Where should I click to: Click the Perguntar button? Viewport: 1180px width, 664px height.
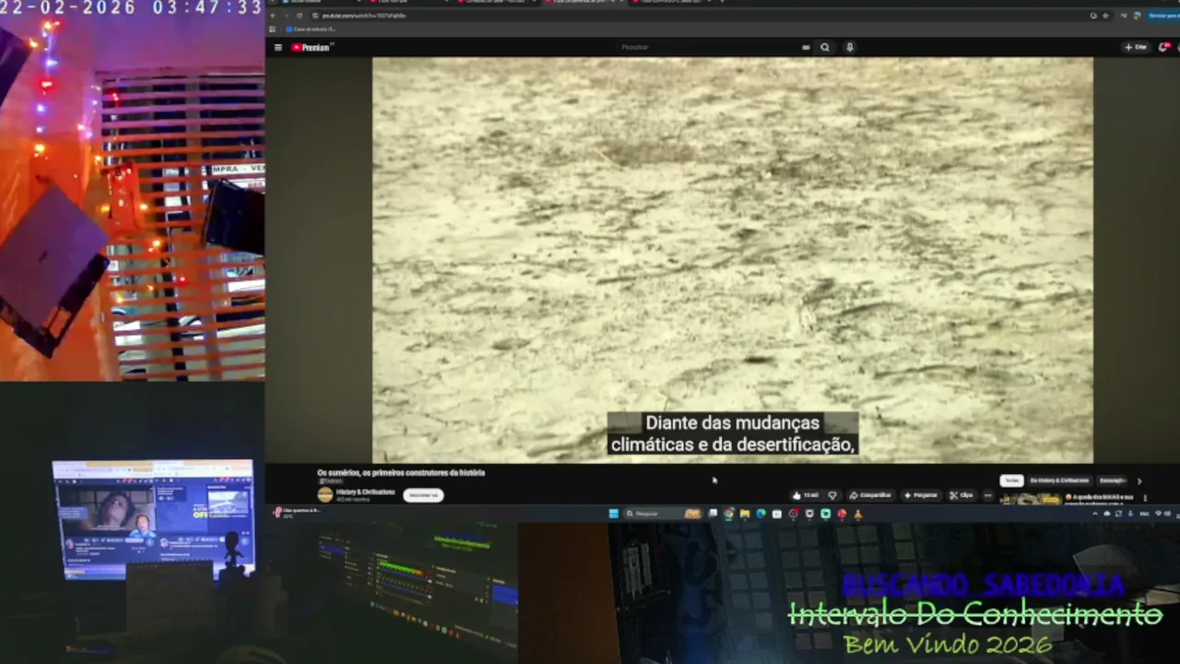[x=920, y=495]
